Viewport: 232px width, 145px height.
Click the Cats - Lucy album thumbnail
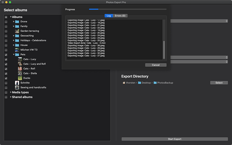(x=20, y=59)
